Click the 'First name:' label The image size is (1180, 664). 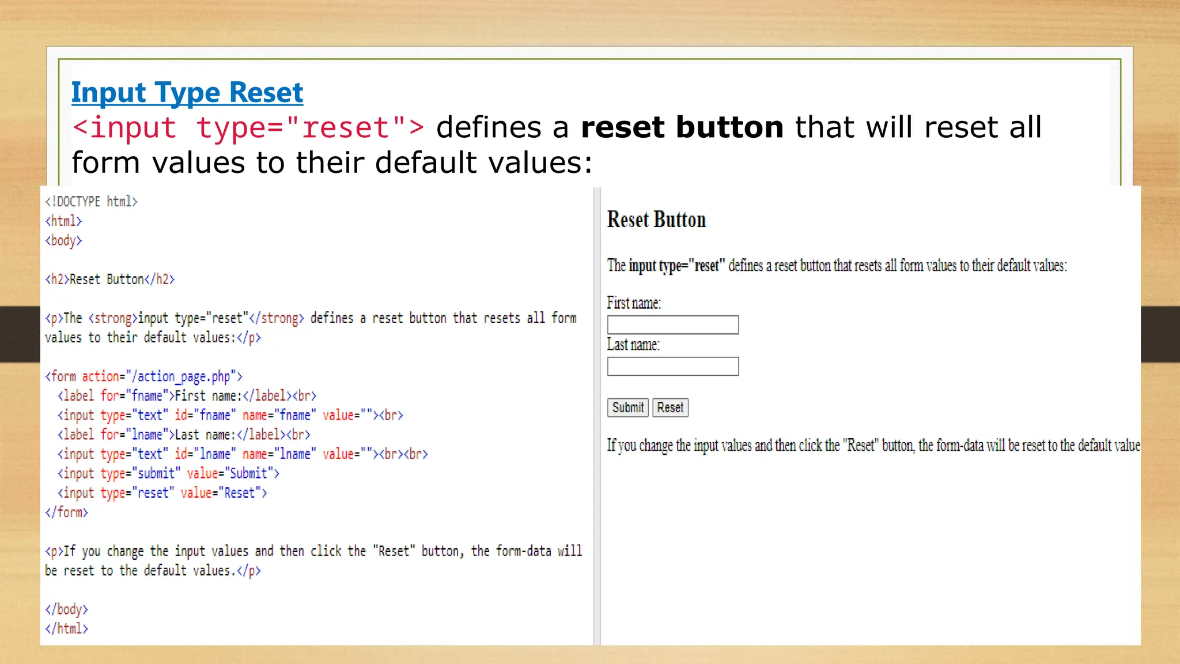coord(634,303)
